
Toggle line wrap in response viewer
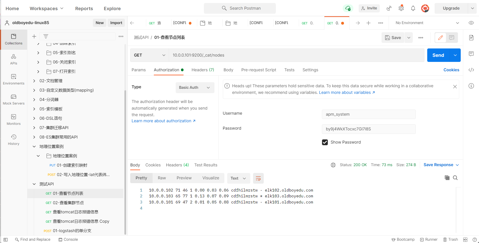pyautogui.click(x=258, y=178)
